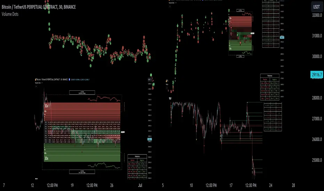324x191 pixels.
Task: Click the Relations table header in right inset
Action: point(270,75)
